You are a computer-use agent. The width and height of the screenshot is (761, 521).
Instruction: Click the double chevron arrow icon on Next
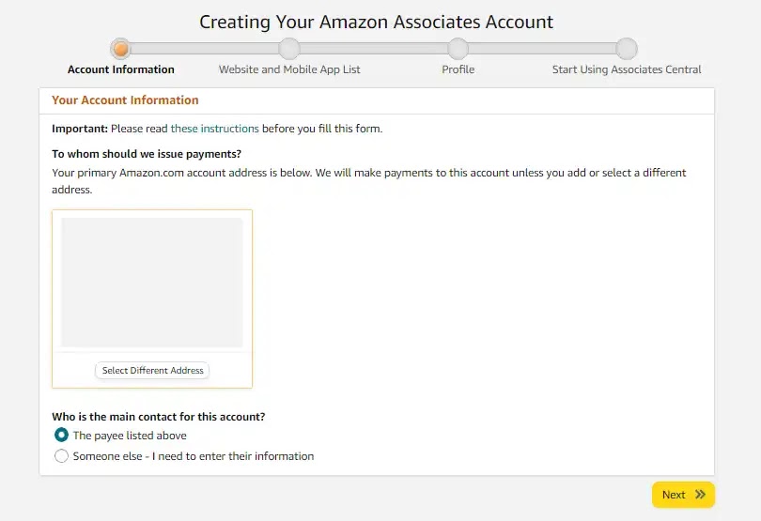pos(701,495)
